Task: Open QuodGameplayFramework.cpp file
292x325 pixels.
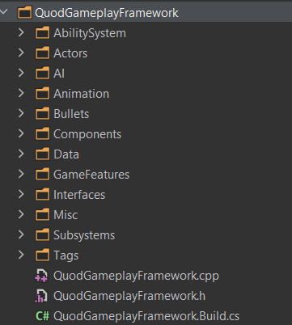Action: 136,276
